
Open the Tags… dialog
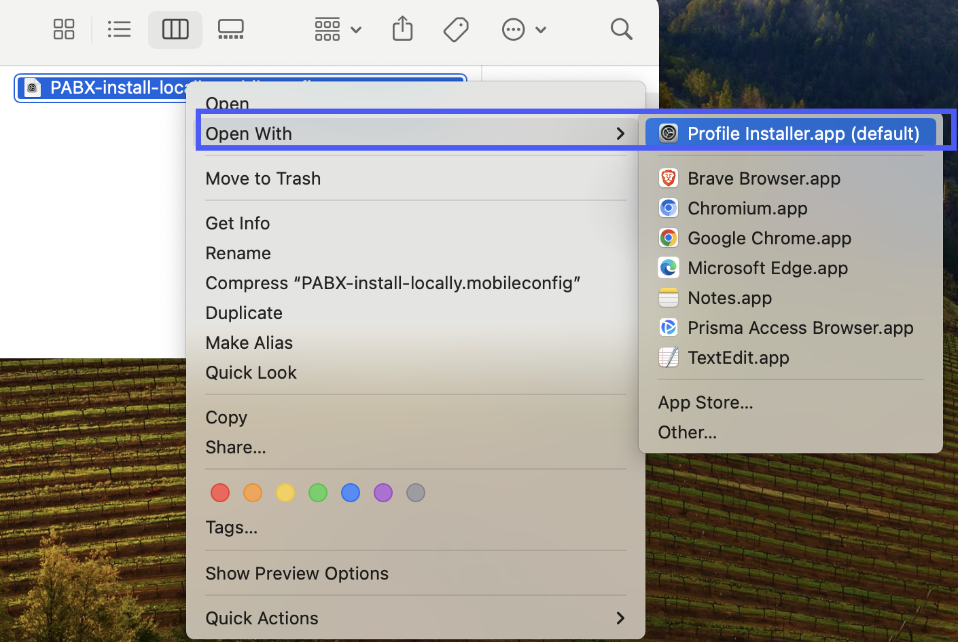click(x=416, y=527)
